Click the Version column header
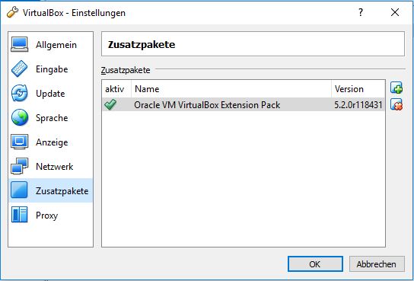Screen dimensions: 414x281 [358, 89]
